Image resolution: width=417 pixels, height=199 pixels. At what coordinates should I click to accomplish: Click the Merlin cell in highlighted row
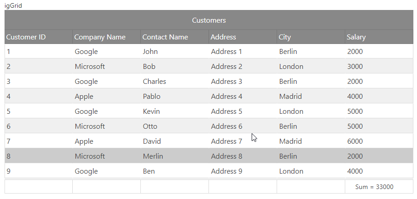[153, 156]
